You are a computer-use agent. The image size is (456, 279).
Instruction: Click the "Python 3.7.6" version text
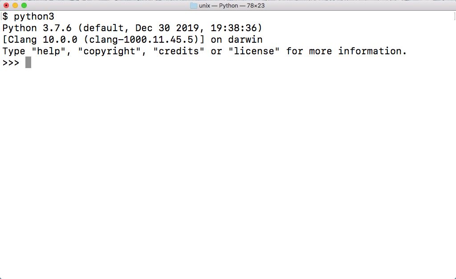point(37,28)
